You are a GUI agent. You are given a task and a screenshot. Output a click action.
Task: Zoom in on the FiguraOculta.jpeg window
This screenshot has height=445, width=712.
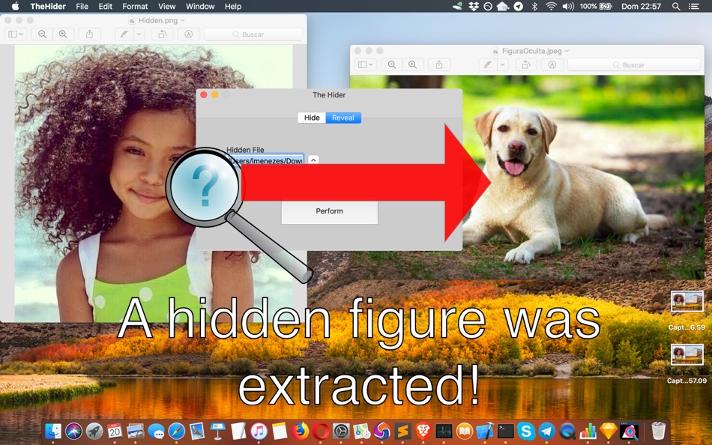pyautogui.click(x=413, y=64)
